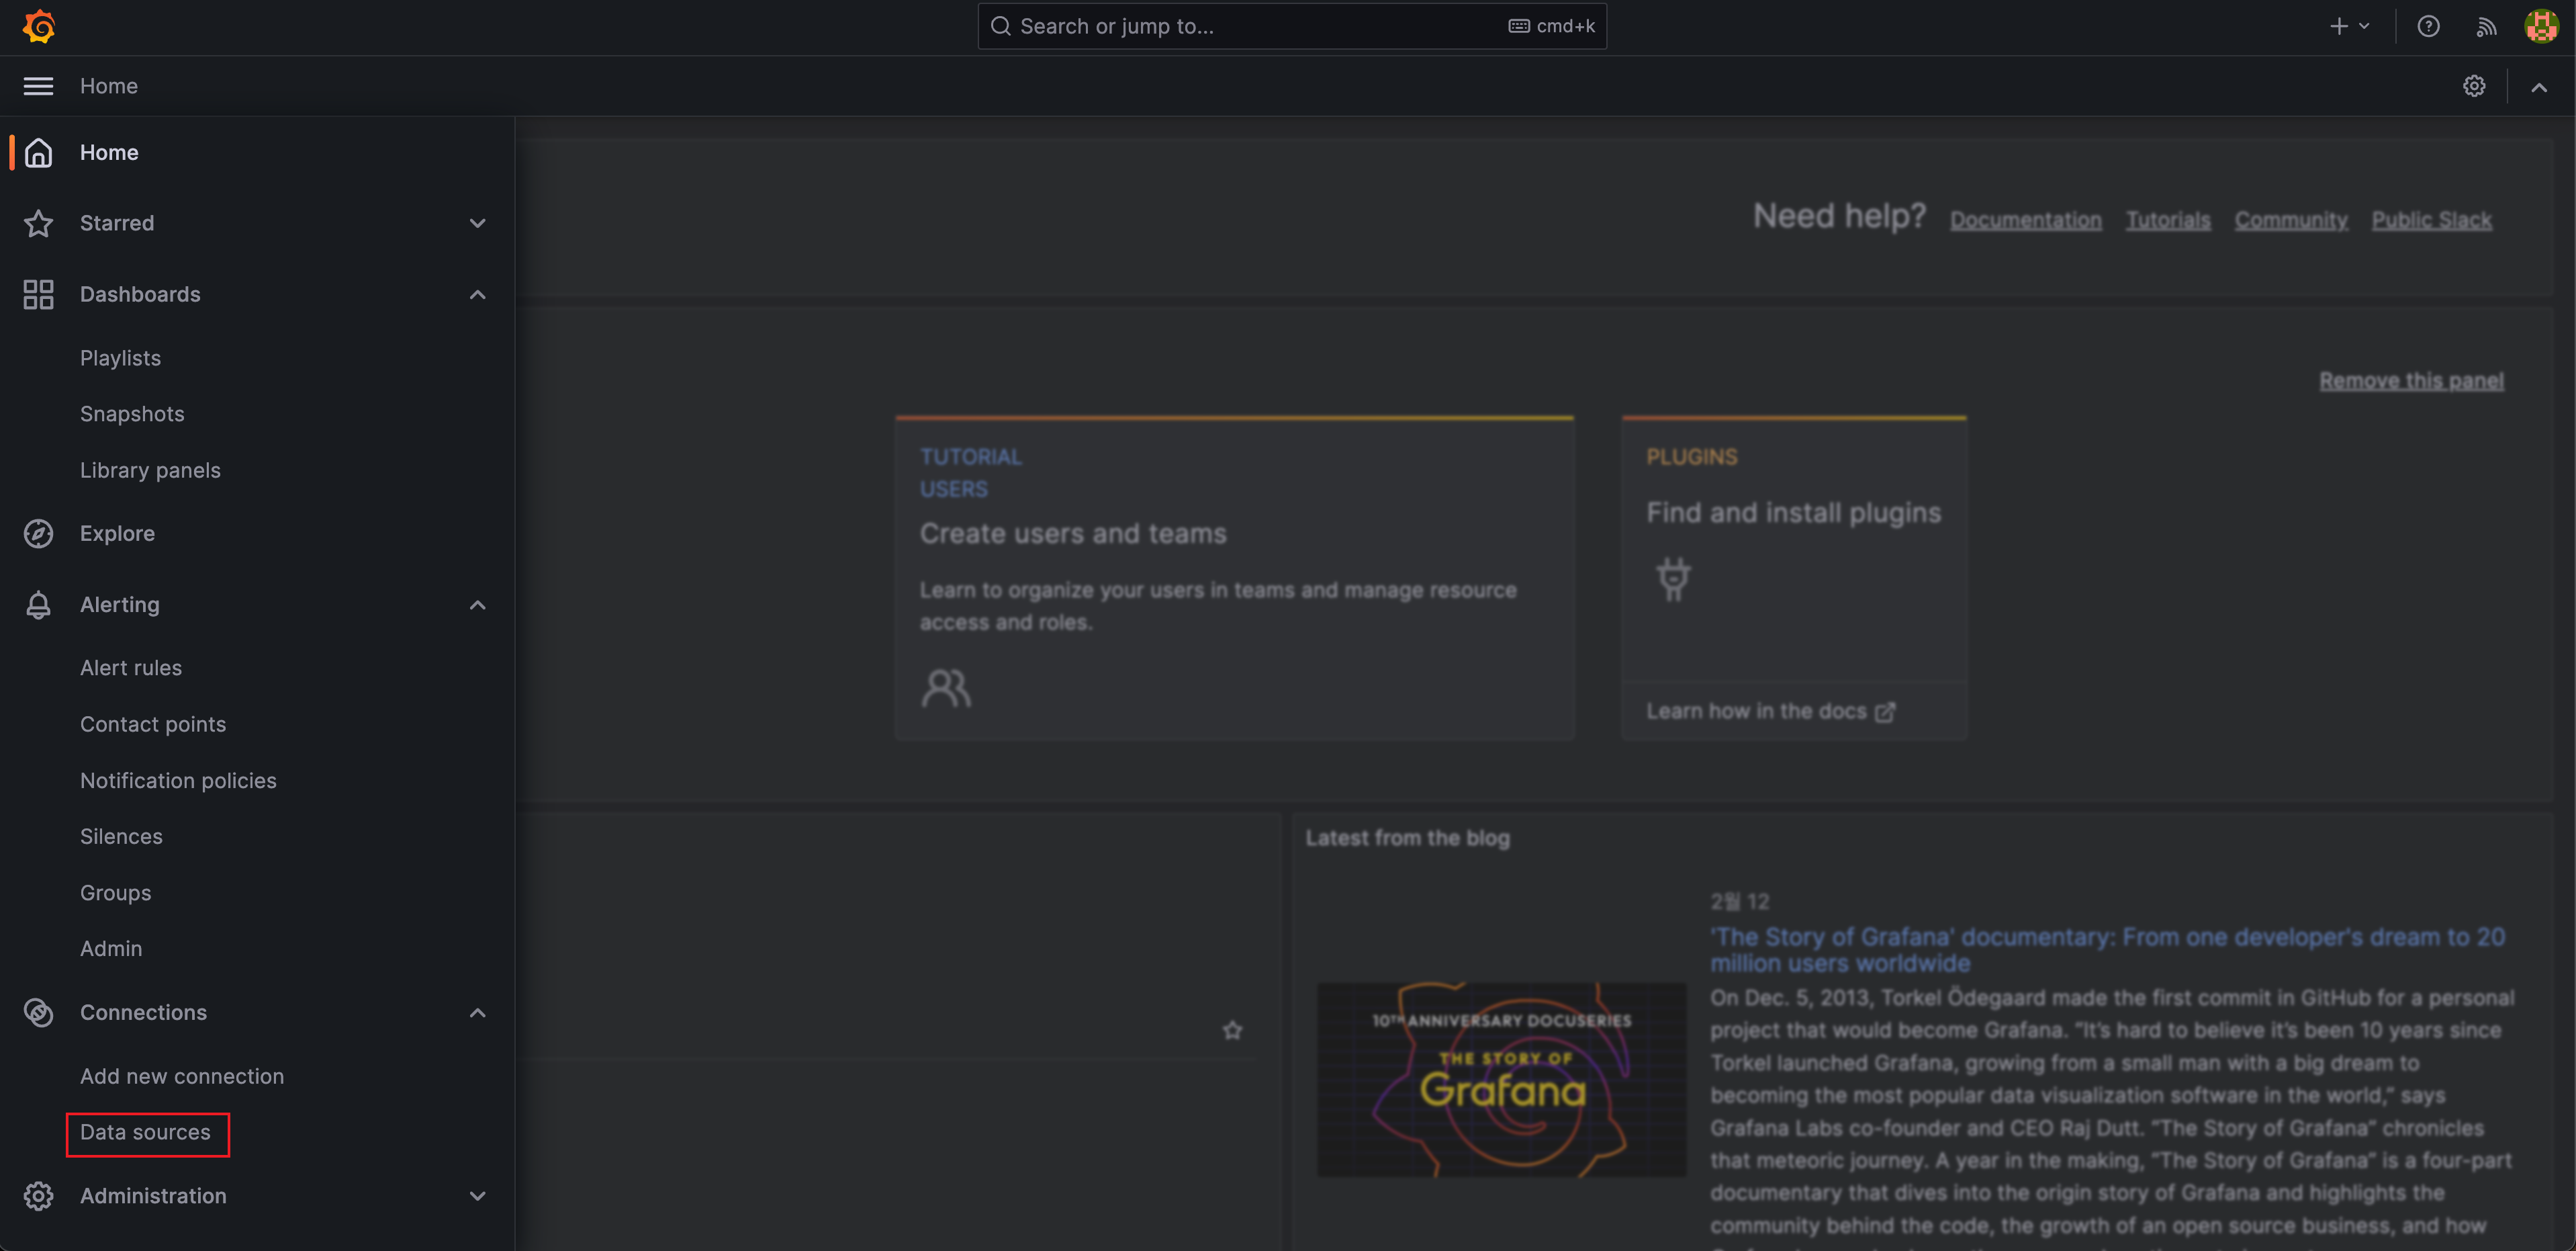Viewport: 2576px width, 1251px height.
Task: Open the Documentation link
Action: point(2025,220)
